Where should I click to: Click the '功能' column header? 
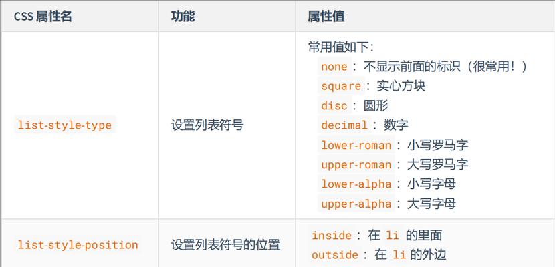pos(183,17)
